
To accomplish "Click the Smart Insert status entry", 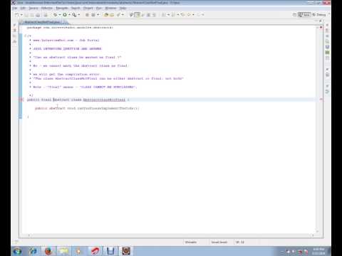I will click(x=219, y=242).
